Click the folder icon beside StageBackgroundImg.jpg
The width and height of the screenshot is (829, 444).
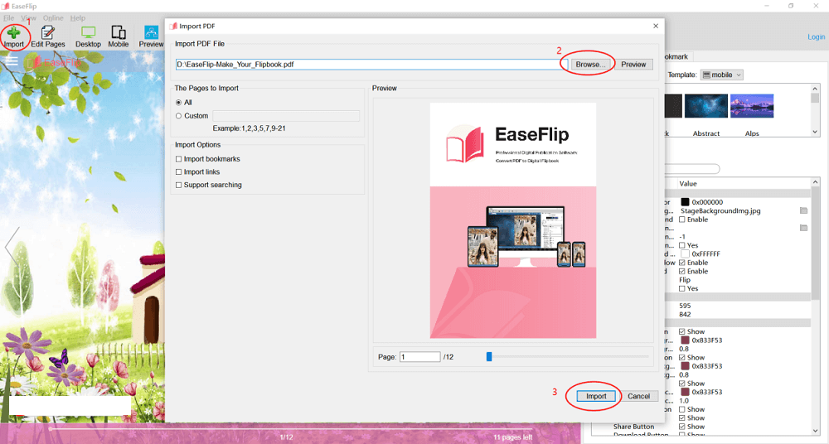tap(803, 211)
